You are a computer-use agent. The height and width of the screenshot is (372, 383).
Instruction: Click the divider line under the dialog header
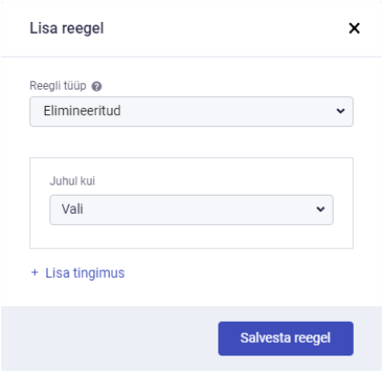[x=191, y=57]
